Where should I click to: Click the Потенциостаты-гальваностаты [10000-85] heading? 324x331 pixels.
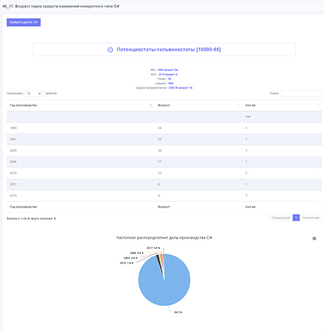(169, 50)
